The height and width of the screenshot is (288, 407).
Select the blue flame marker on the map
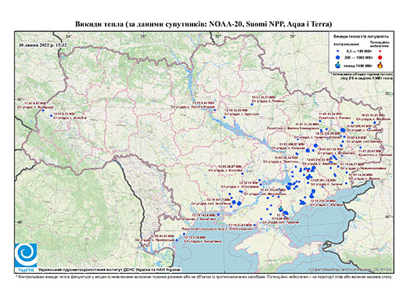(281, 209)
